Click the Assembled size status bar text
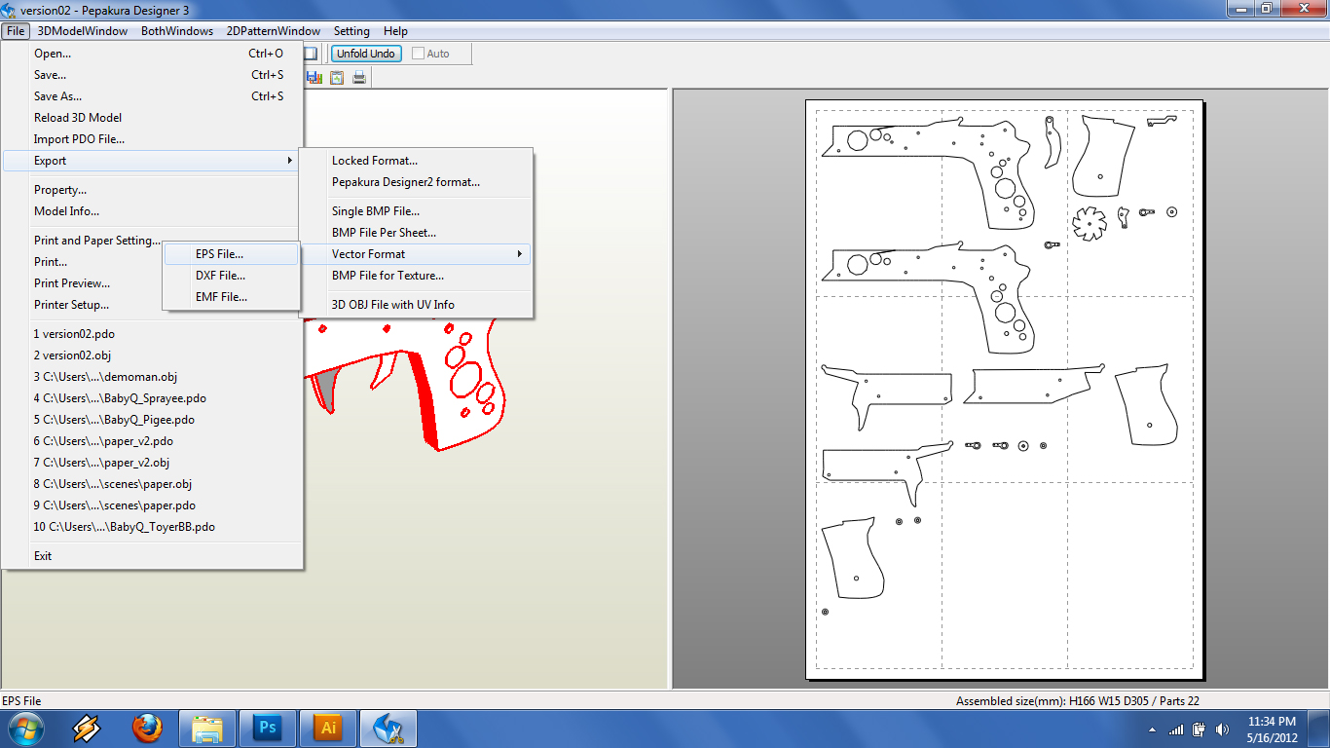1330x748 pixels. click(x=1078, y=701)
